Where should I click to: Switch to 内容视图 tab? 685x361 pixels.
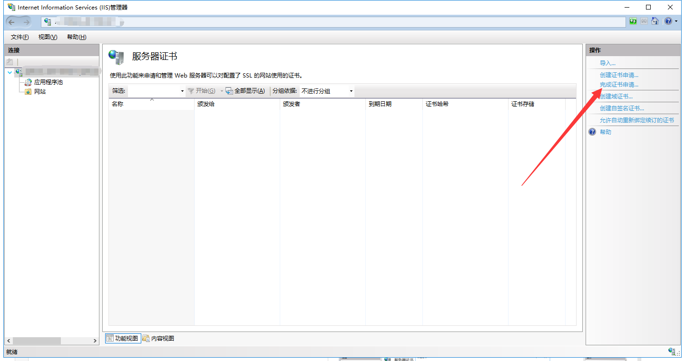click(x=158, y=339)
